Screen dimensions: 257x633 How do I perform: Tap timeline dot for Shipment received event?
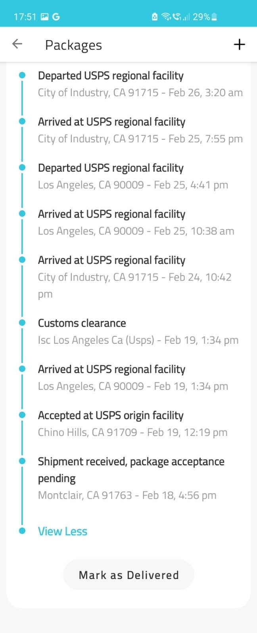click(22, 461)
